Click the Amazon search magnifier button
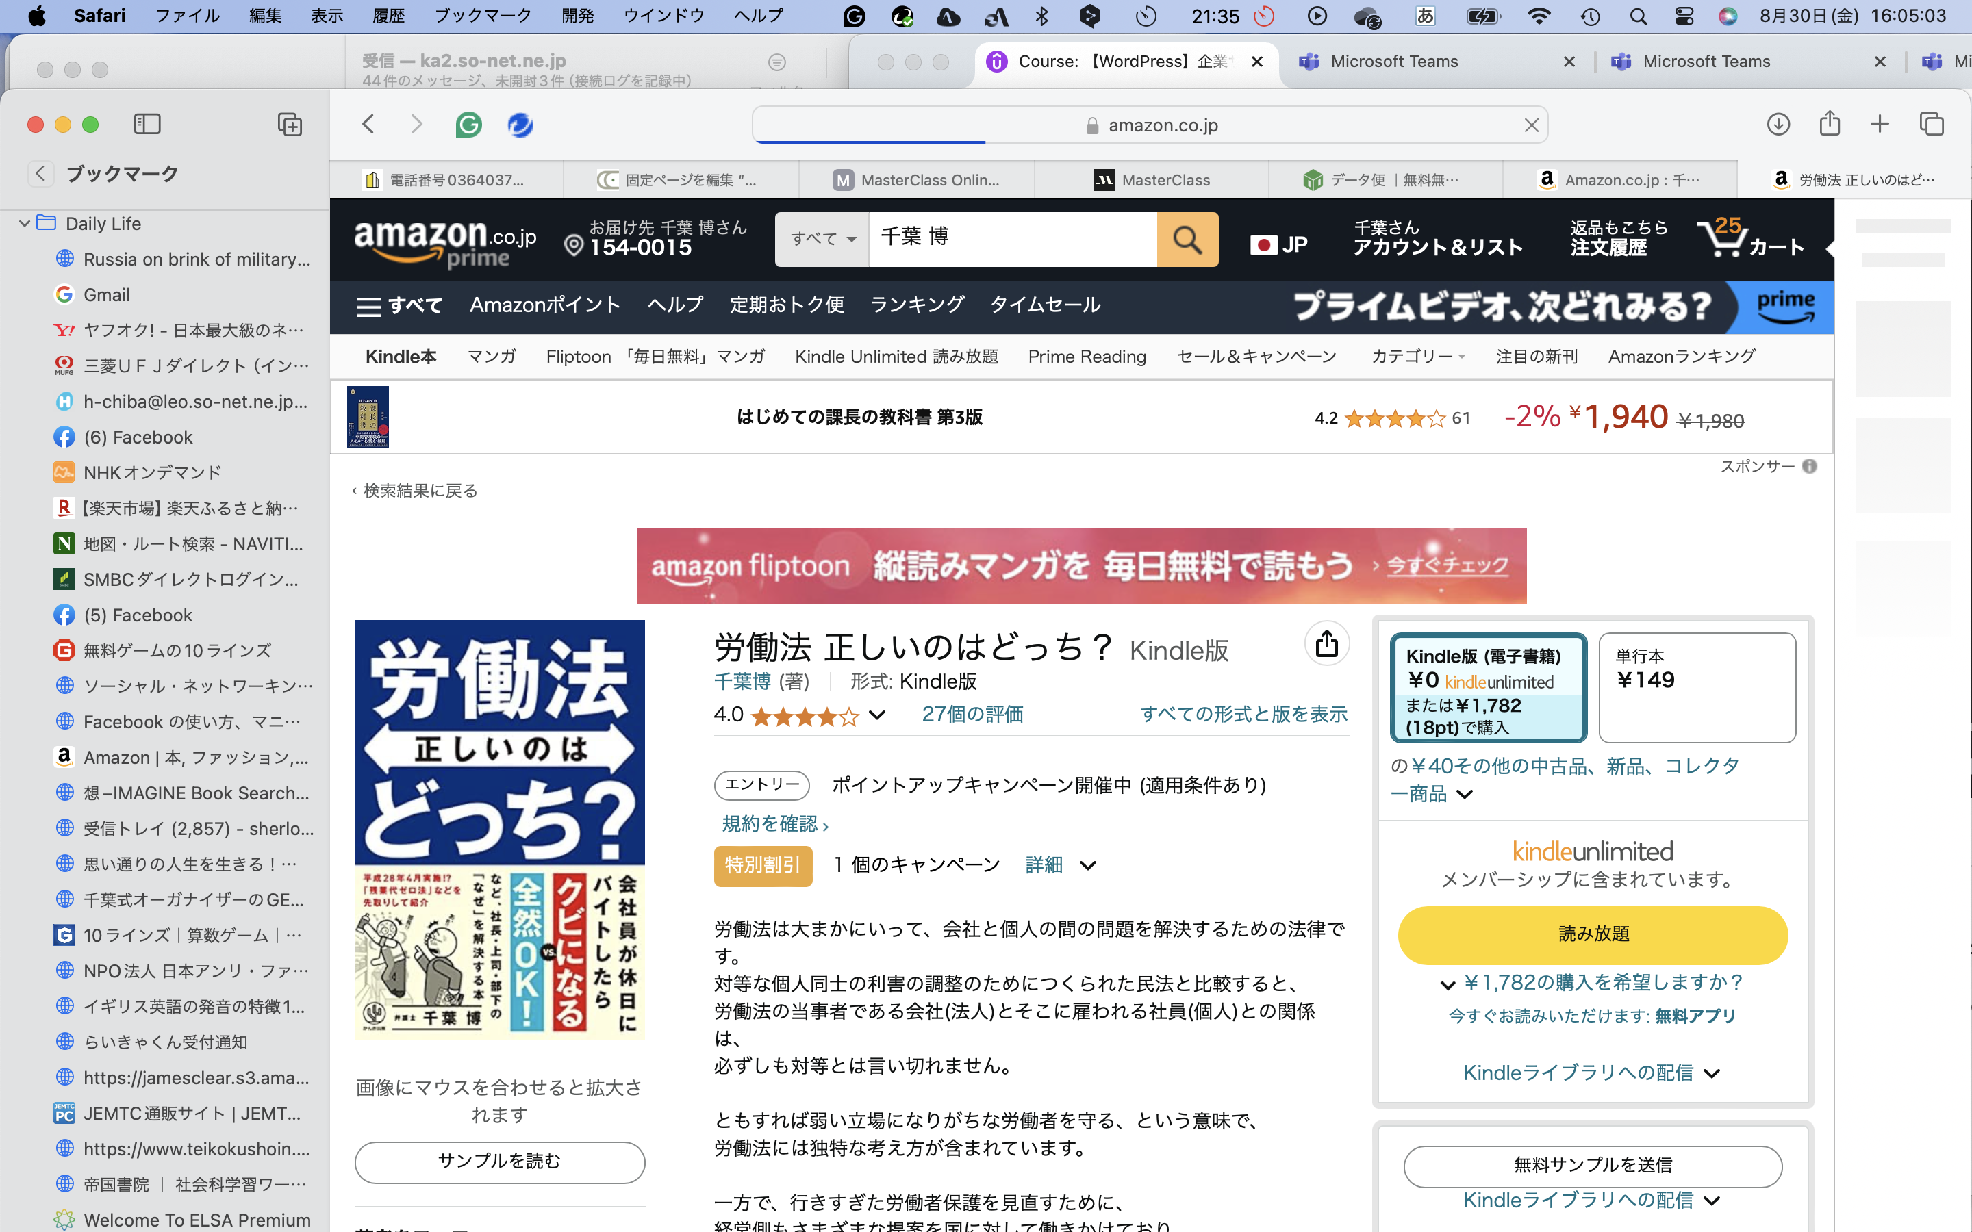This screenshot has height=1232, width=1972. 1187,240
